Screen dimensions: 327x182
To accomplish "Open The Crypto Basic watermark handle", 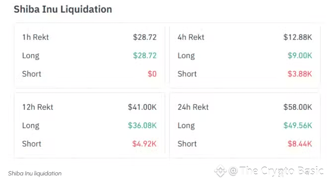I will (x=277, y=171).
